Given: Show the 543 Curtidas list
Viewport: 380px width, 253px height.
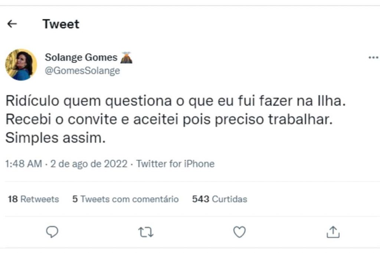Looking at the screenshot, I should [219, 199].
